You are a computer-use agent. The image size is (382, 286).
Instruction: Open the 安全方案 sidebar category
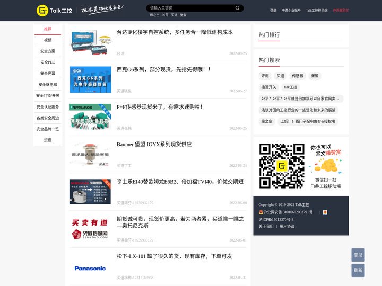pos(48,51)
